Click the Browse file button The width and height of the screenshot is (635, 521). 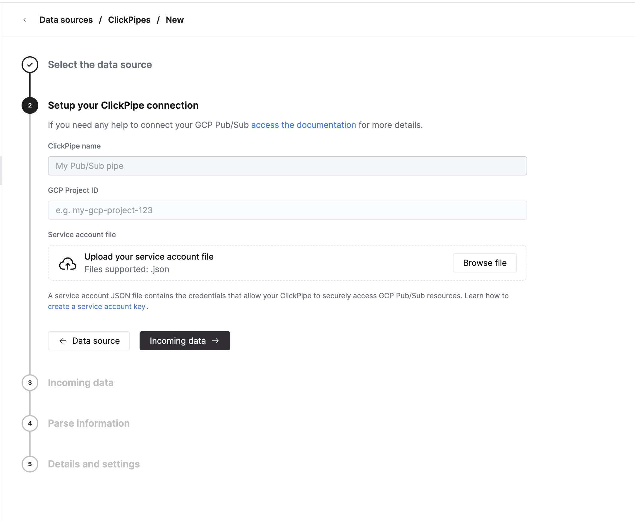coord(485,263)
